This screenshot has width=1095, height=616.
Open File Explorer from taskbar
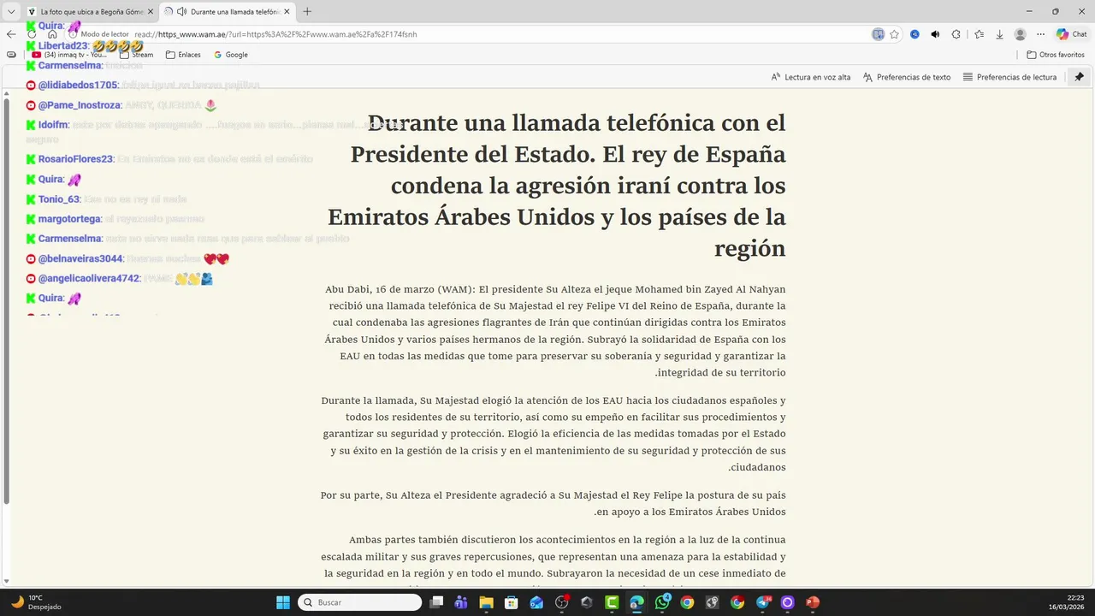coord(486,602)
